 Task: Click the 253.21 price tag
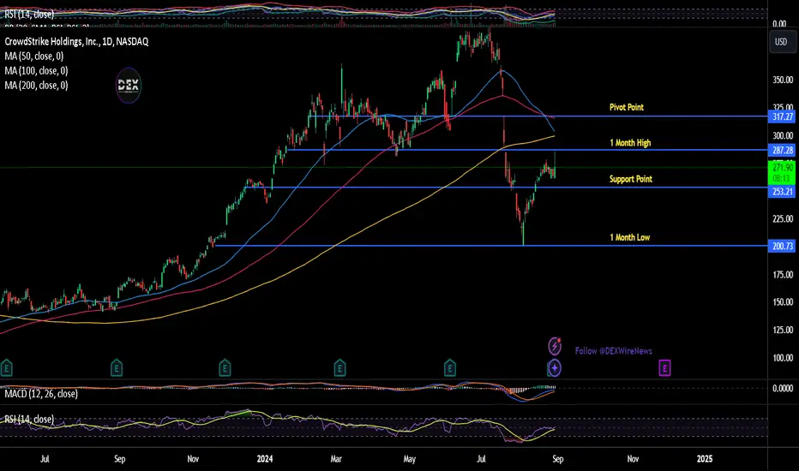(x=782, y=192)
